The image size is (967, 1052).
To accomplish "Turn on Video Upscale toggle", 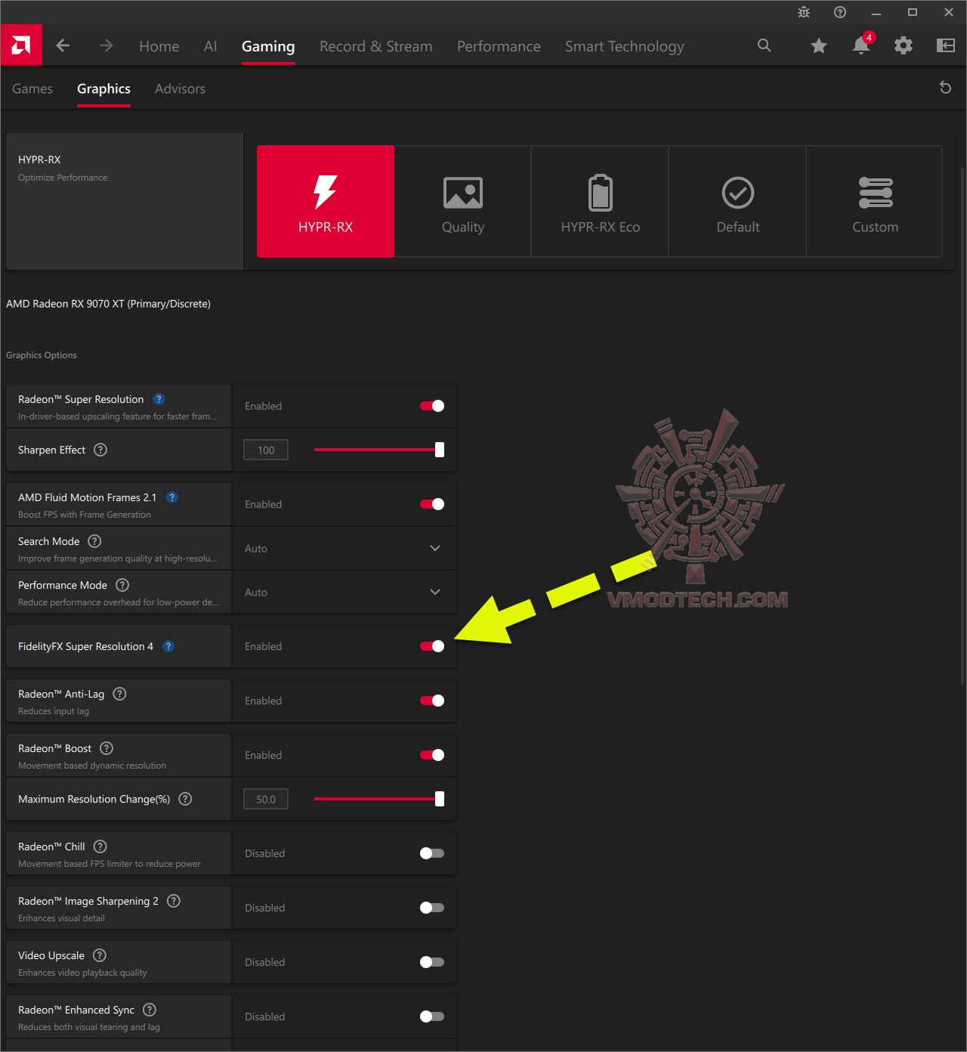I will (432, 962).
